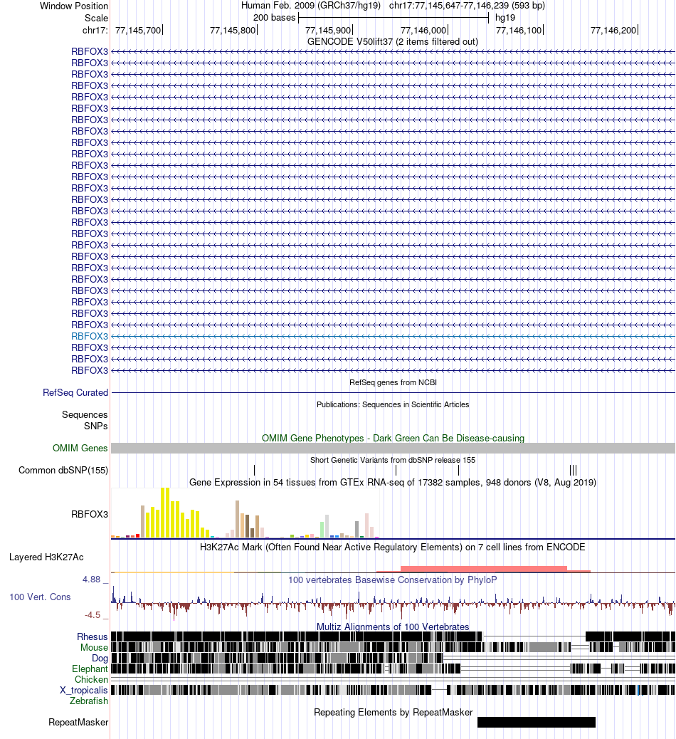
Task: Open the RefSeq Curated track label
Action: (x=75, y=392)
